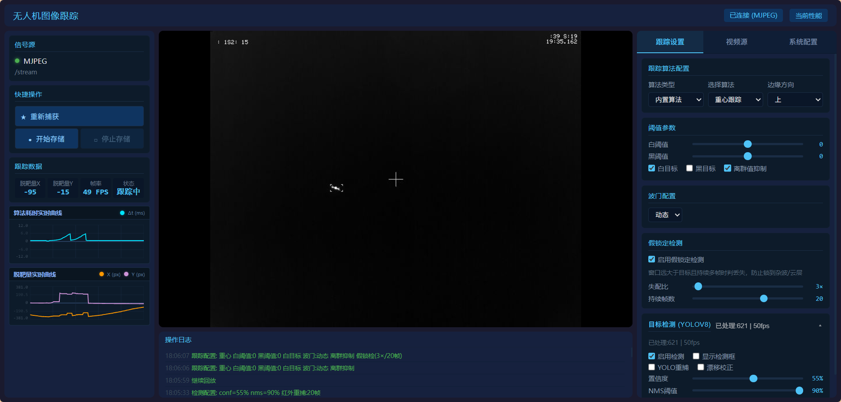
Task: Click the 已连接 (MJPEG) status button
Action: (x=753, y=15)
